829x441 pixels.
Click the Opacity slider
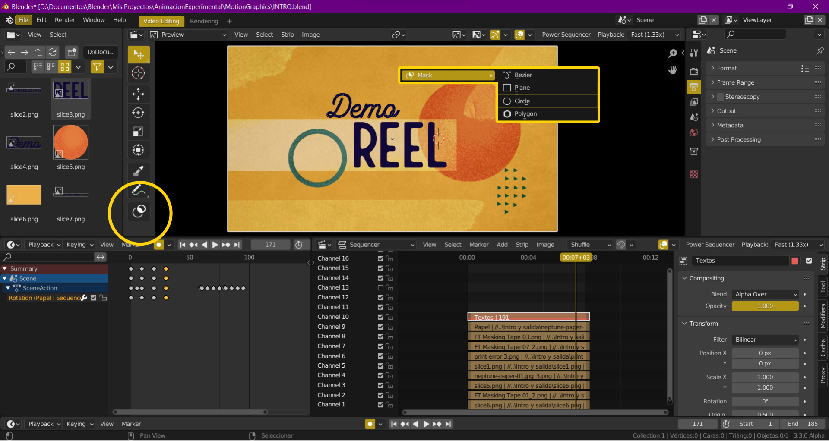pyautogui.click(x=765, y=306)
